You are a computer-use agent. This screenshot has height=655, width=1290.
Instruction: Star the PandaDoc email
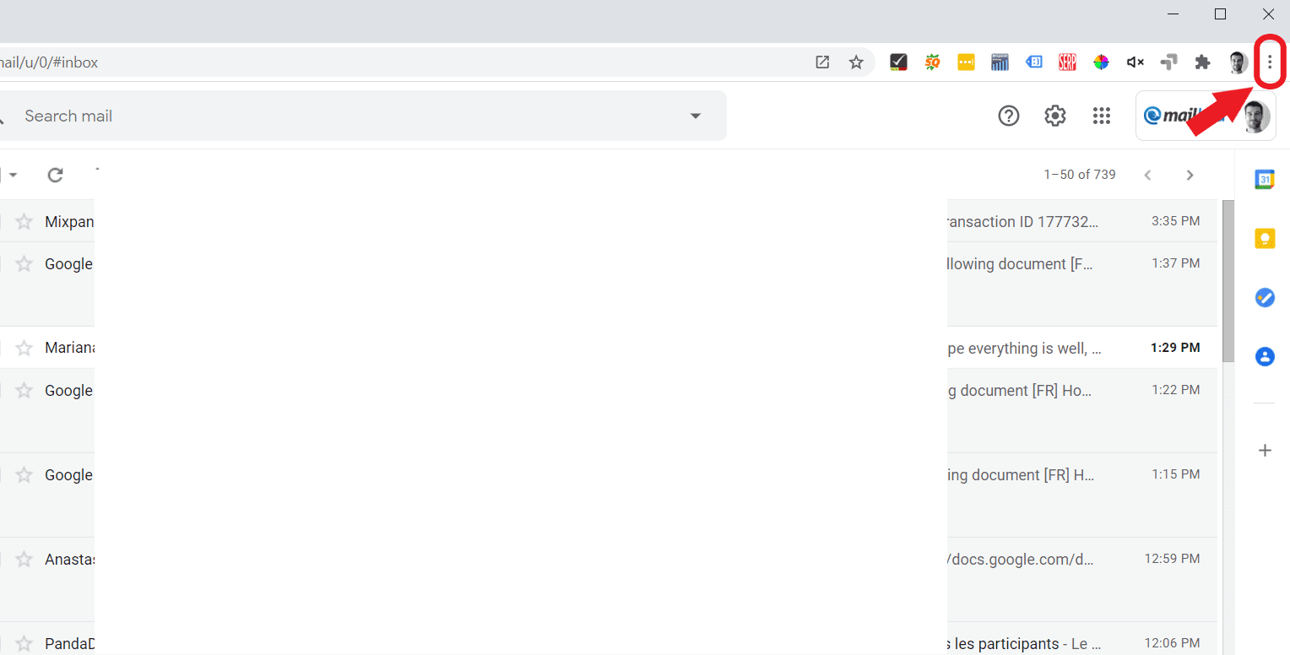tap(24, 643)
